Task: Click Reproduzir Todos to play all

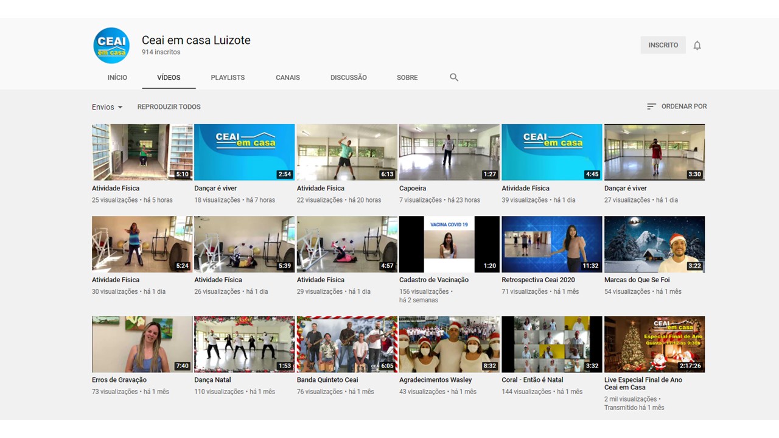Action: coord(169,107)
